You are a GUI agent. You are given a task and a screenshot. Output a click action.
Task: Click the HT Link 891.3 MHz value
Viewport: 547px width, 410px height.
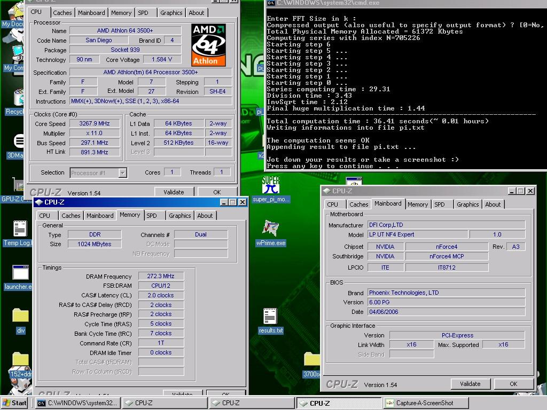[95, 152]
